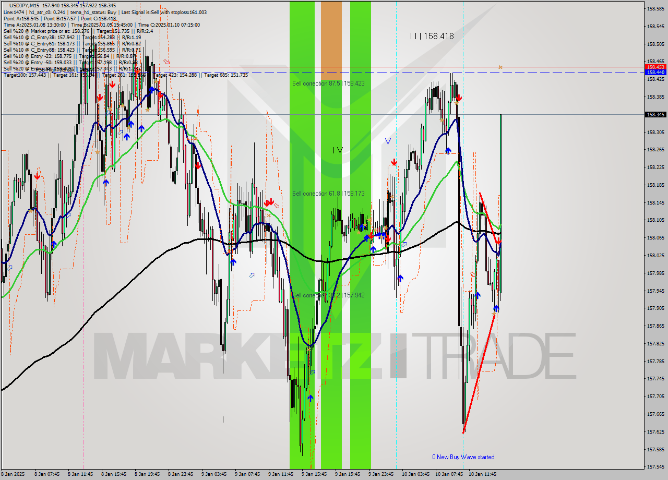Click the 157.545 price scale label
This screenshot has width=668, height=480.
pos(655,467)
